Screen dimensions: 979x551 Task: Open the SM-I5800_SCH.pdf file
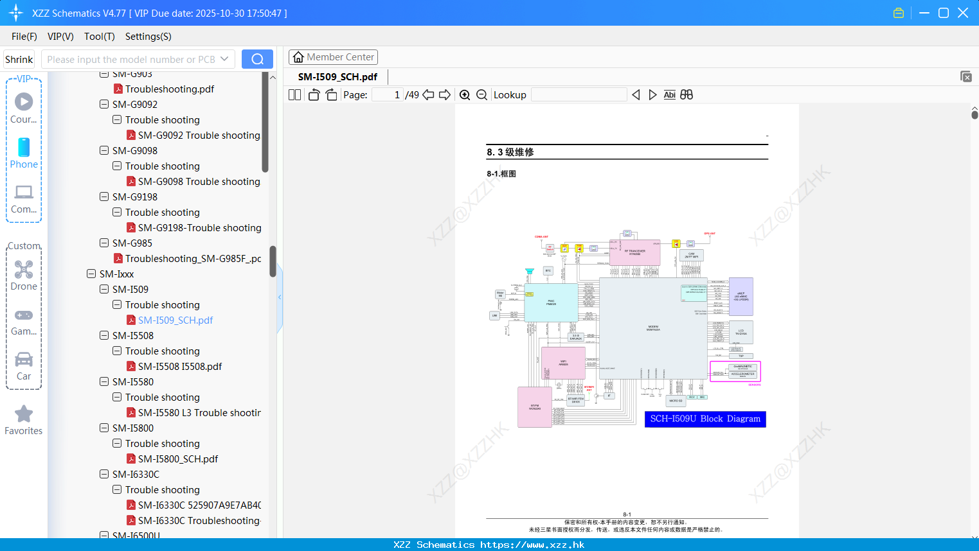[172, 459]
